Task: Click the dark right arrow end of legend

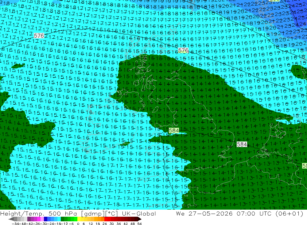Action: pos(140,219)
